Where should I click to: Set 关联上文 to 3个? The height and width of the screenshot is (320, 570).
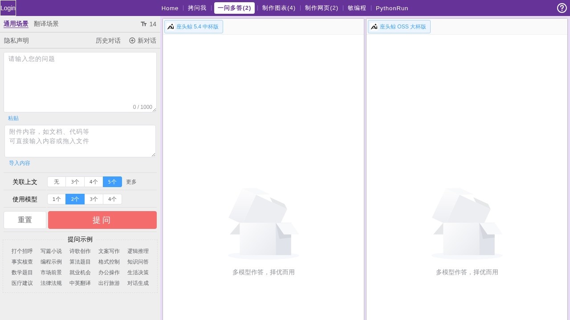click(75, 182)
